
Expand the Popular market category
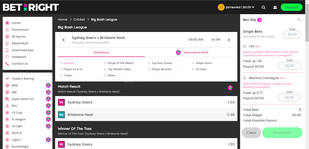pos(67,63)
